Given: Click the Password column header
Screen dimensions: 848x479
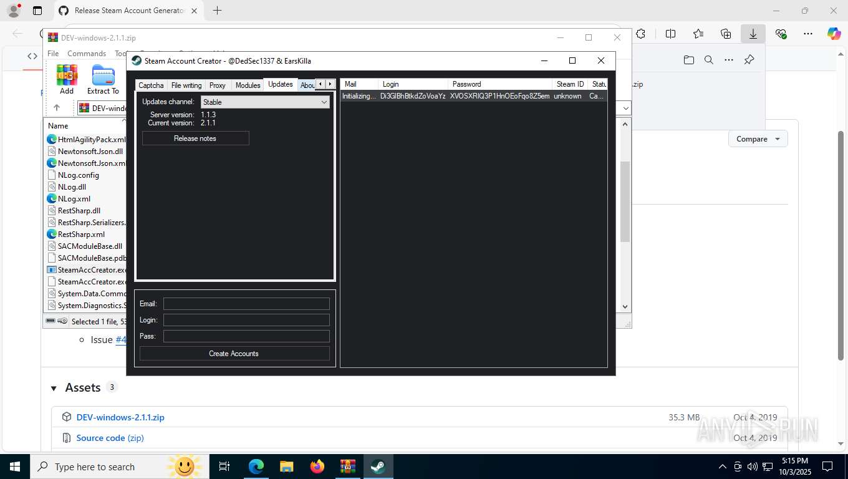Looking at the screenshot, I should click(x=500, y=84).
